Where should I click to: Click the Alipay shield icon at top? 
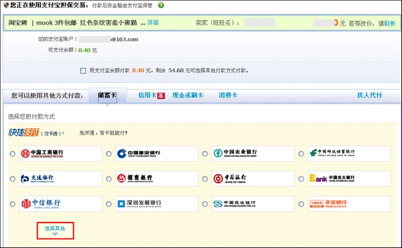[6, 5]
